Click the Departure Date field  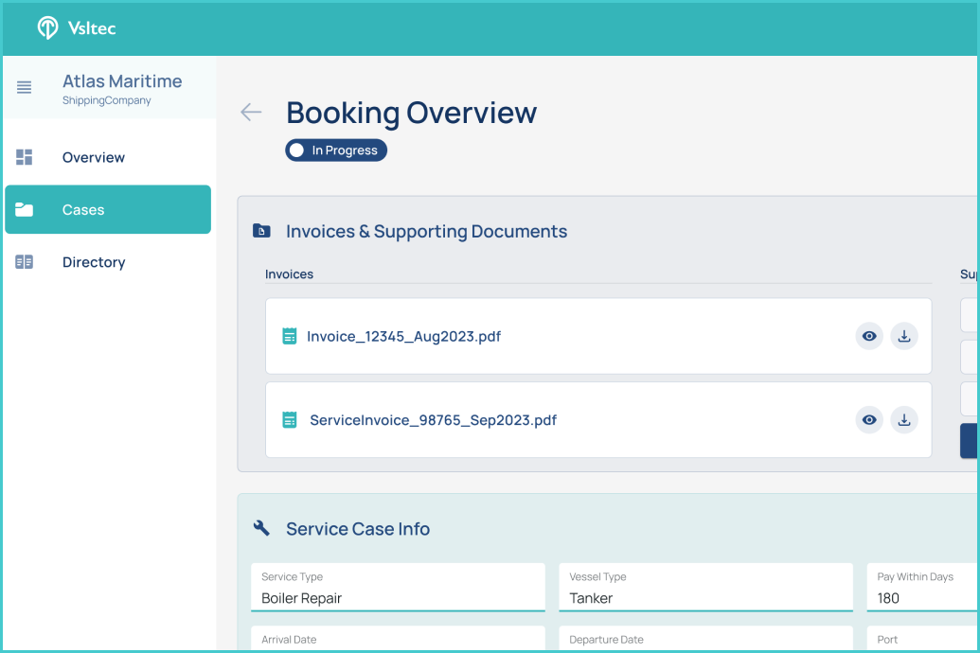point(705,639)
